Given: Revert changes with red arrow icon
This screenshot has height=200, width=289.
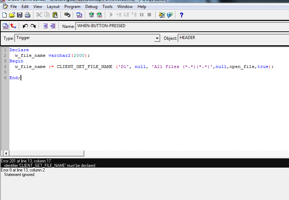Looking at the screenshot, I should [13, 26].
